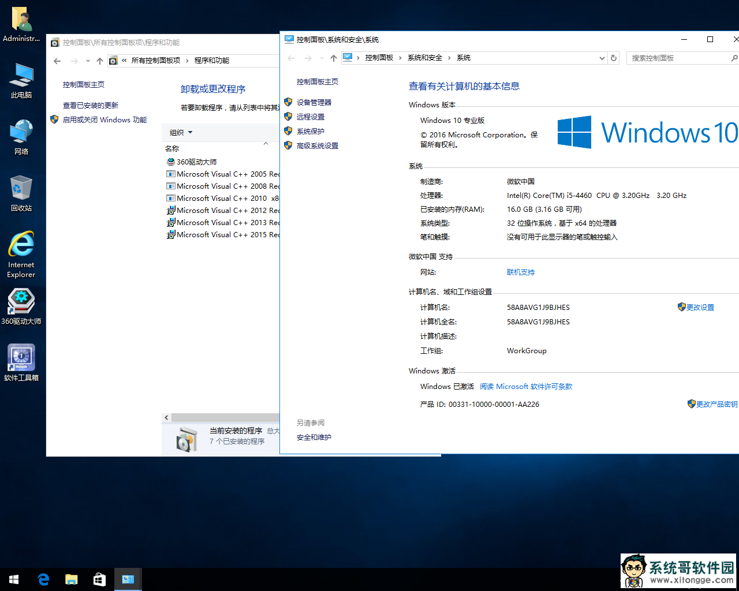Go back in the 程序和功能 window

coord(57,61)
